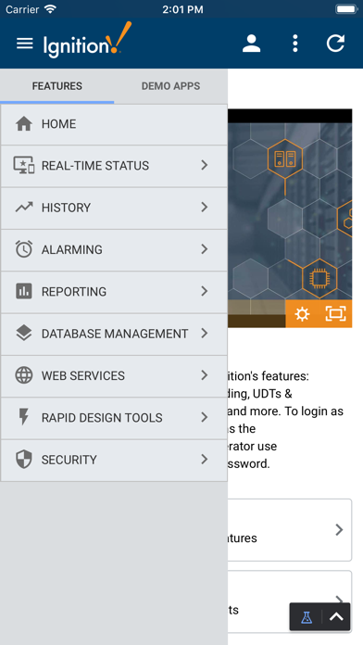Open the Security menu label
Viewport: 363px width, 645px height.
69,459
